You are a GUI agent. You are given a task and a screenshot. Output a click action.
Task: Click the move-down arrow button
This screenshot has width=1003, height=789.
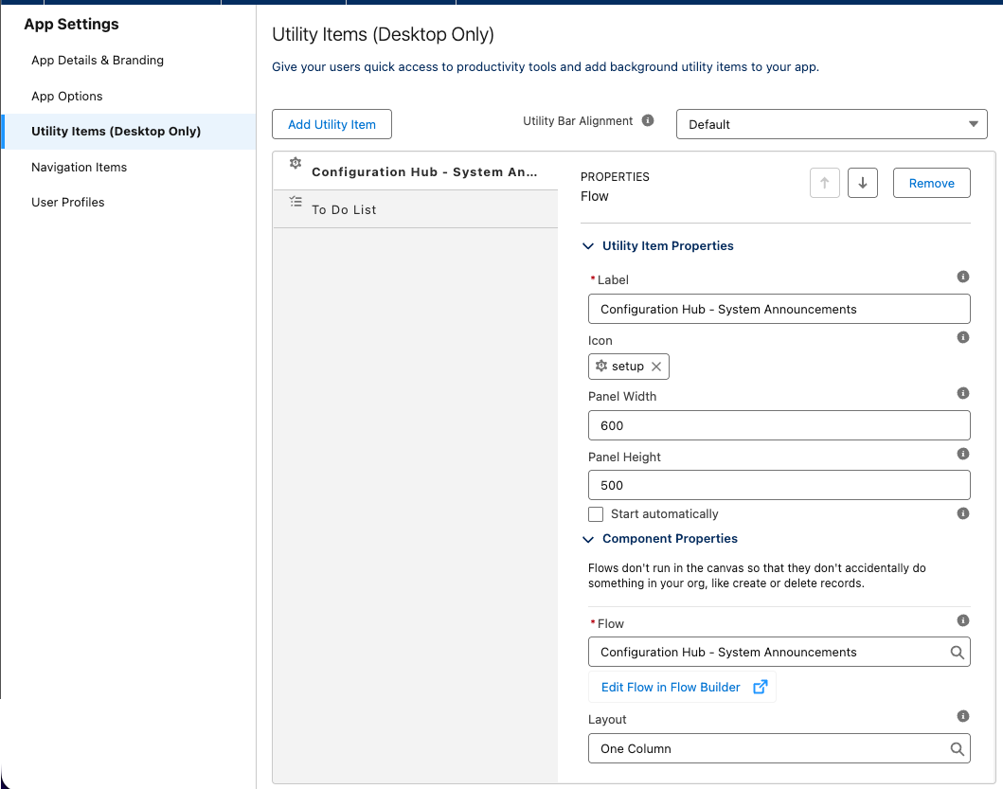(x=862, y=183)
